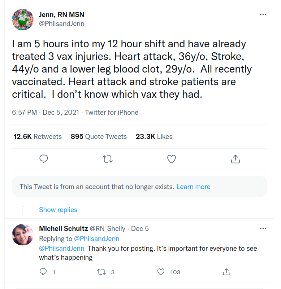View the 12.6K Retweets list

point(38,137)
